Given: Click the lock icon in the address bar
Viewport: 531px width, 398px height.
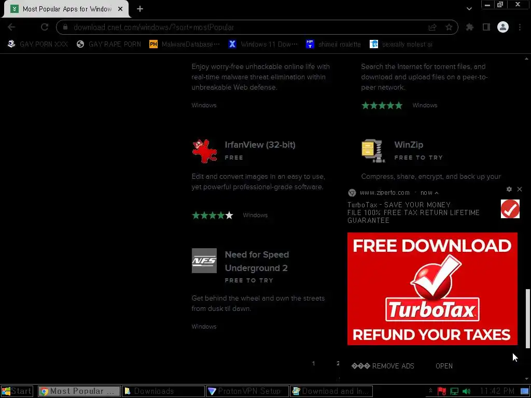Looking at the screenshot, I should pos(65,27).
